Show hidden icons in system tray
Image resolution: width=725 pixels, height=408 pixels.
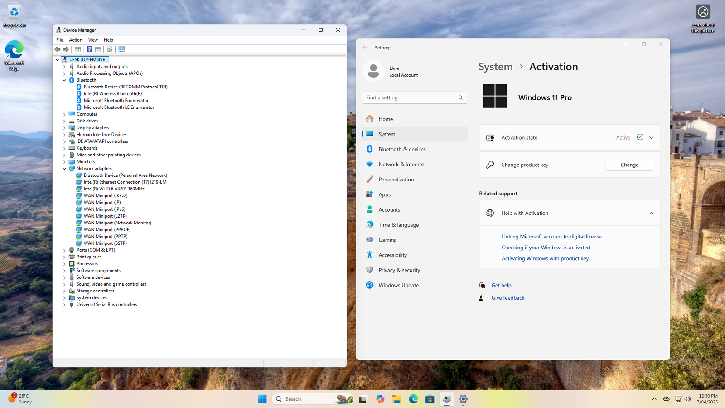(654, 399)
